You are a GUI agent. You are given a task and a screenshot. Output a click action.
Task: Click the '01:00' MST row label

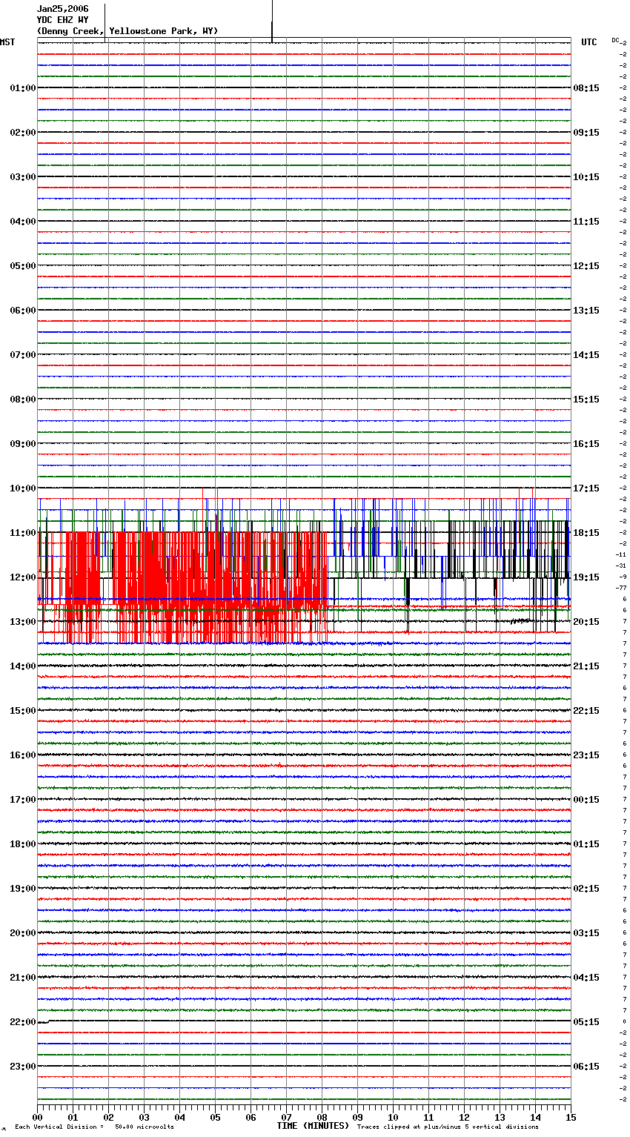click(23, 88)
